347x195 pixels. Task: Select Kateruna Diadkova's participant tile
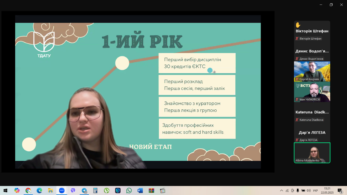point(312,112)
